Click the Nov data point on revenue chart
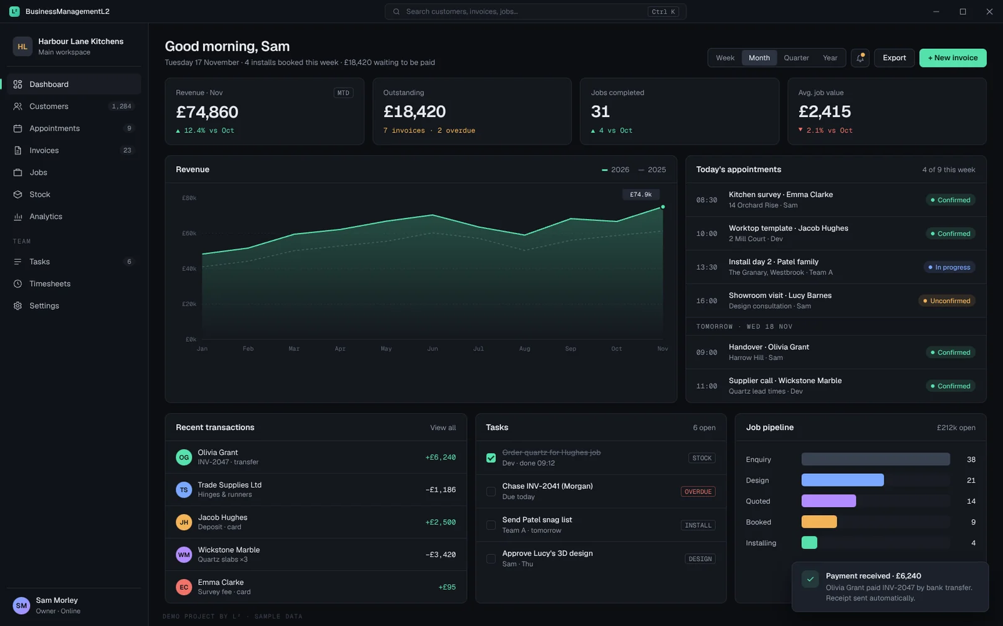The image size is (1003, 626). 663,207
